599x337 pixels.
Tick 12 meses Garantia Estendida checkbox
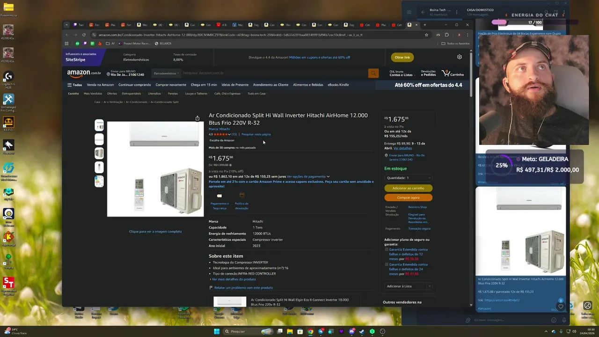tap(387, 249)
